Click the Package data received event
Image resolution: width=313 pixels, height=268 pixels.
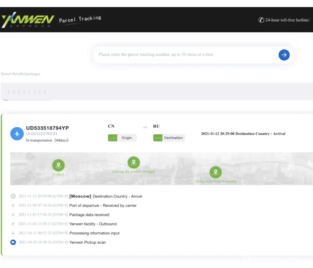tap(89, 215)
